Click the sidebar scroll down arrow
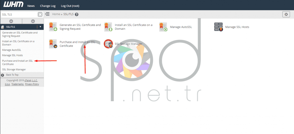This screenshot has width=294, height=134. coord(33,21)
